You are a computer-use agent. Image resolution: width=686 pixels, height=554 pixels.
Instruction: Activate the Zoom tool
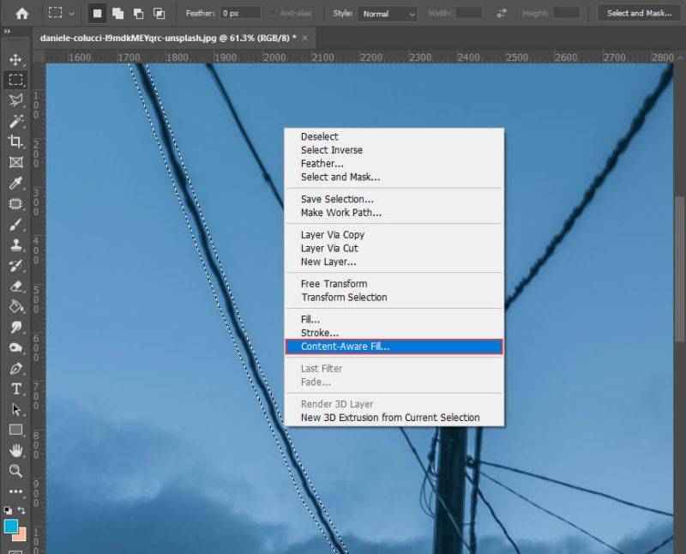[x=15, y=471]
